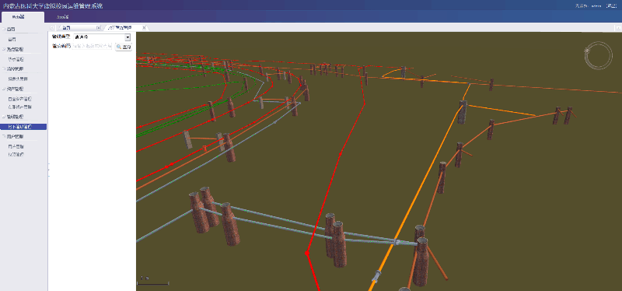622x291 pixels.
Task: Close the active pipeline management tab with its X
Action: 144,28
